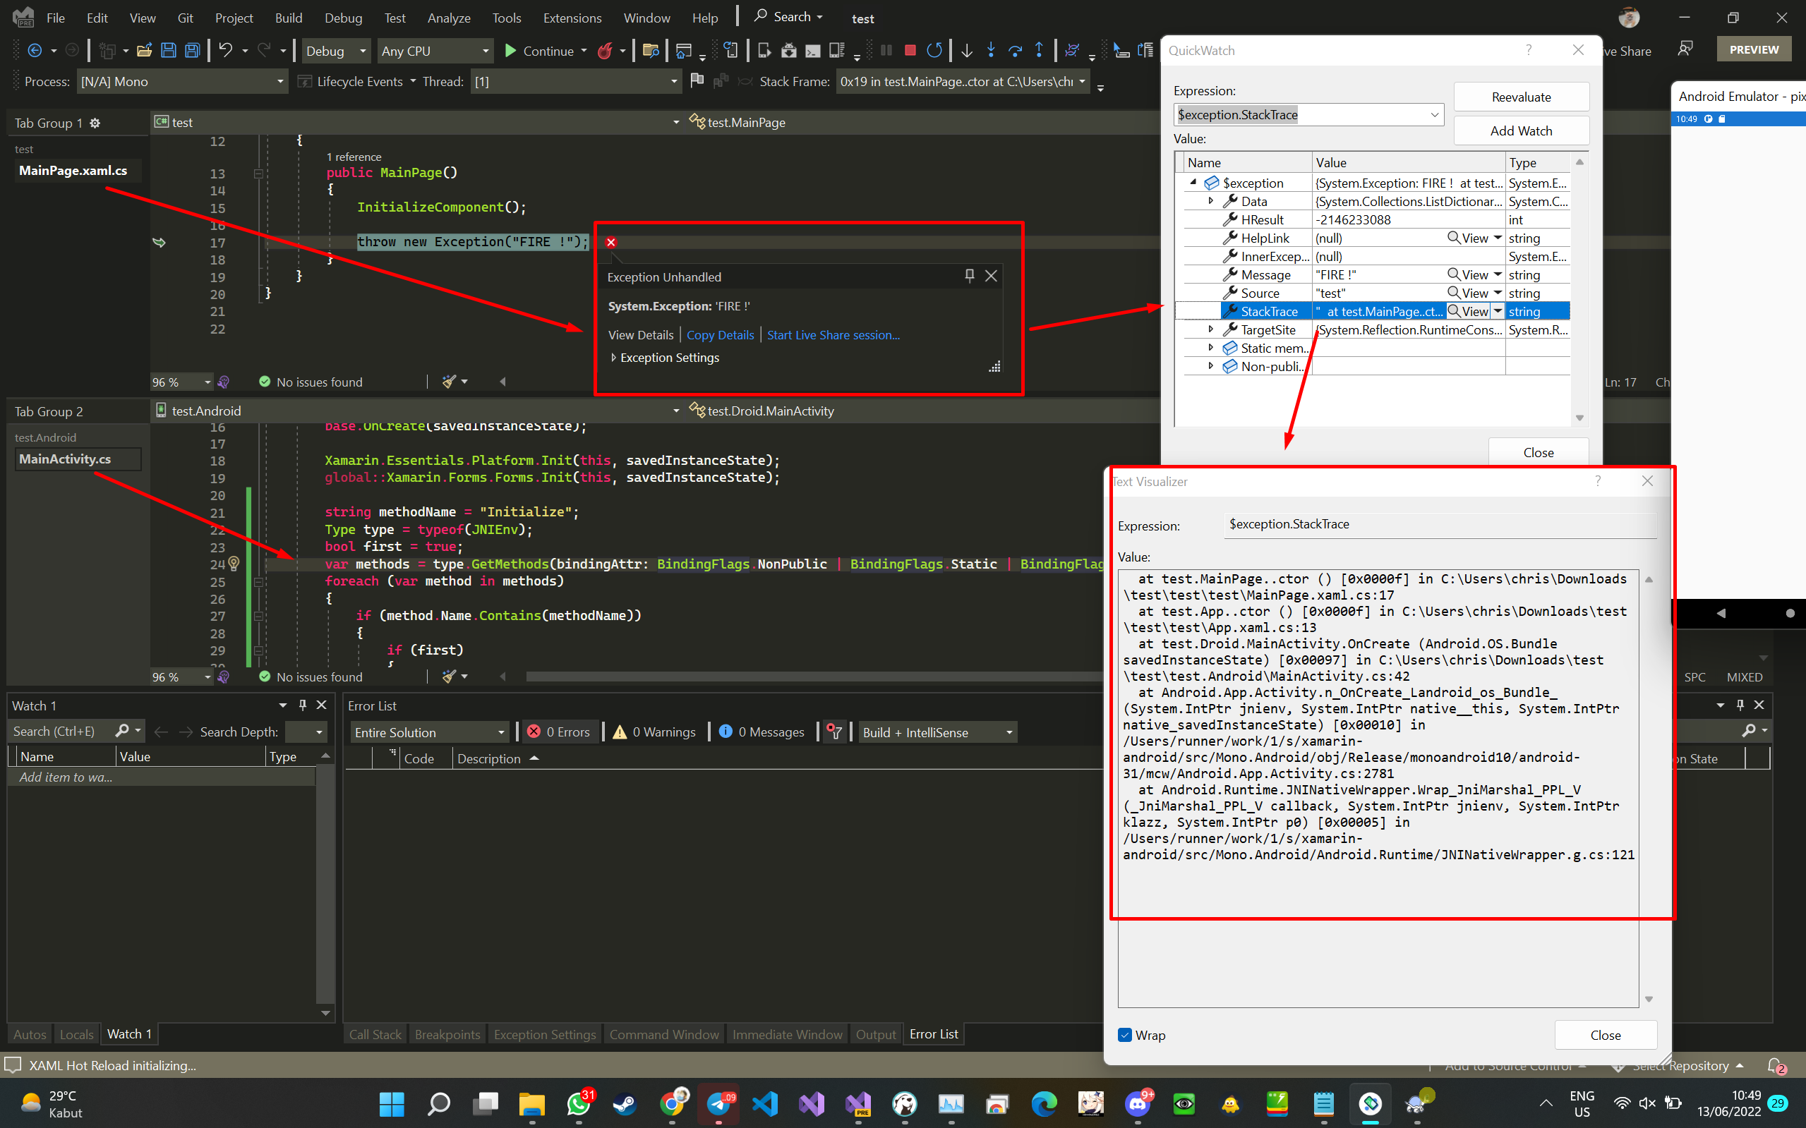1806x1128 pixels.
Task: Click the Step Over icon
Action: 1015,51
